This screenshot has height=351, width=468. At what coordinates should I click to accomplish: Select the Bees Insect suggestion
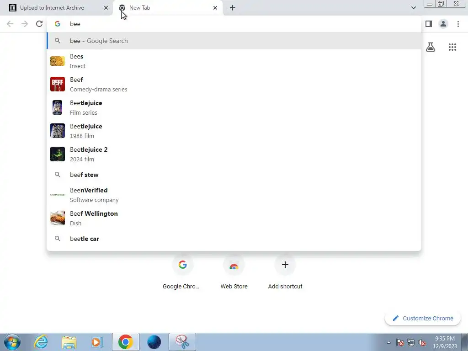[234, 61]
